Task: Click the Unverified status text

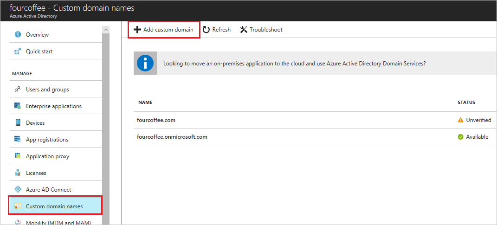Action: tap(478, 120)
